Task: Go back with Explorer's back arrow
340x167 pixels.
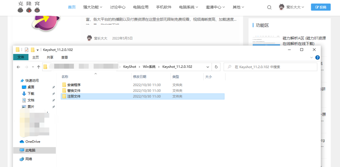Action: click(x=19, y=67)
